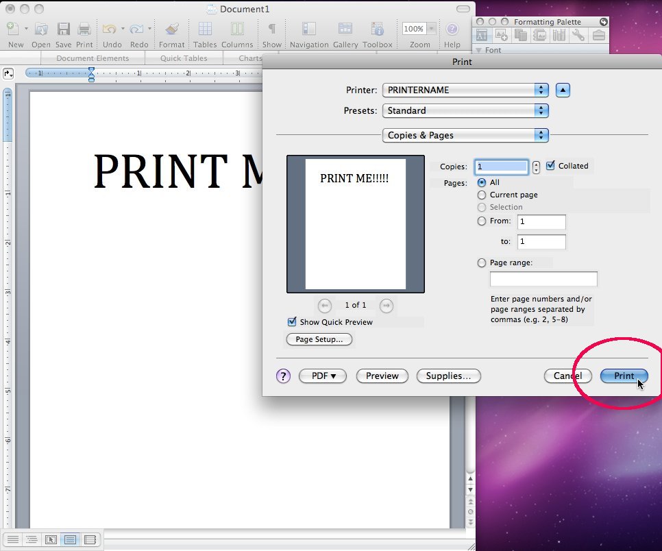This screenshot has width=662, height=551.
Task: Open the Printer selection dropdown
Action: pyautogui.click(x=465, y=89)
